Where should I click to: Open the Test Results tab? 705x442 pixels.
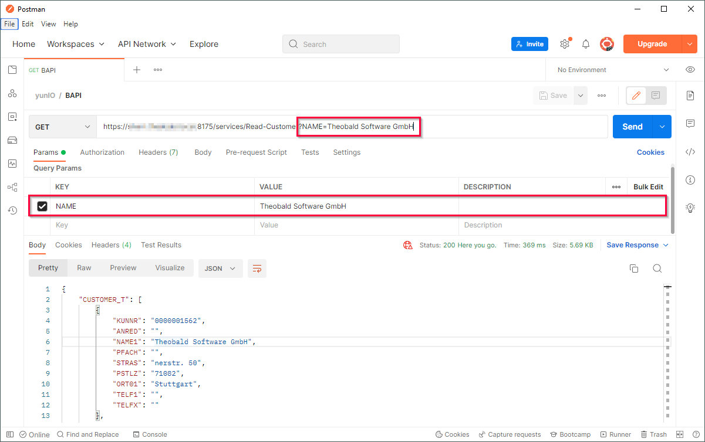(x=161, y=245)
